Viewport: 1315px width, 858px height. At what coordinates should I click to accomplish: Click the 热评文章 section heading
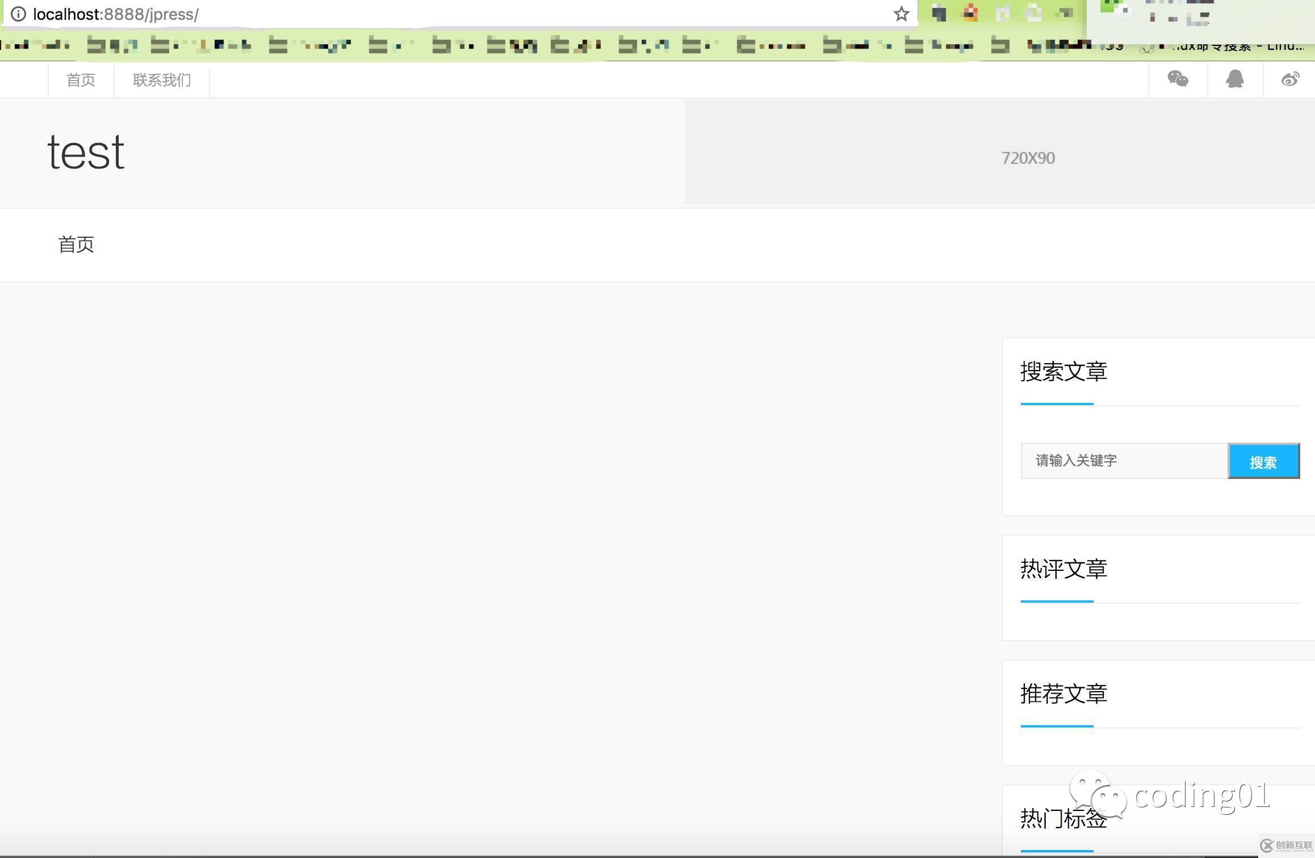click(1062, 569)
